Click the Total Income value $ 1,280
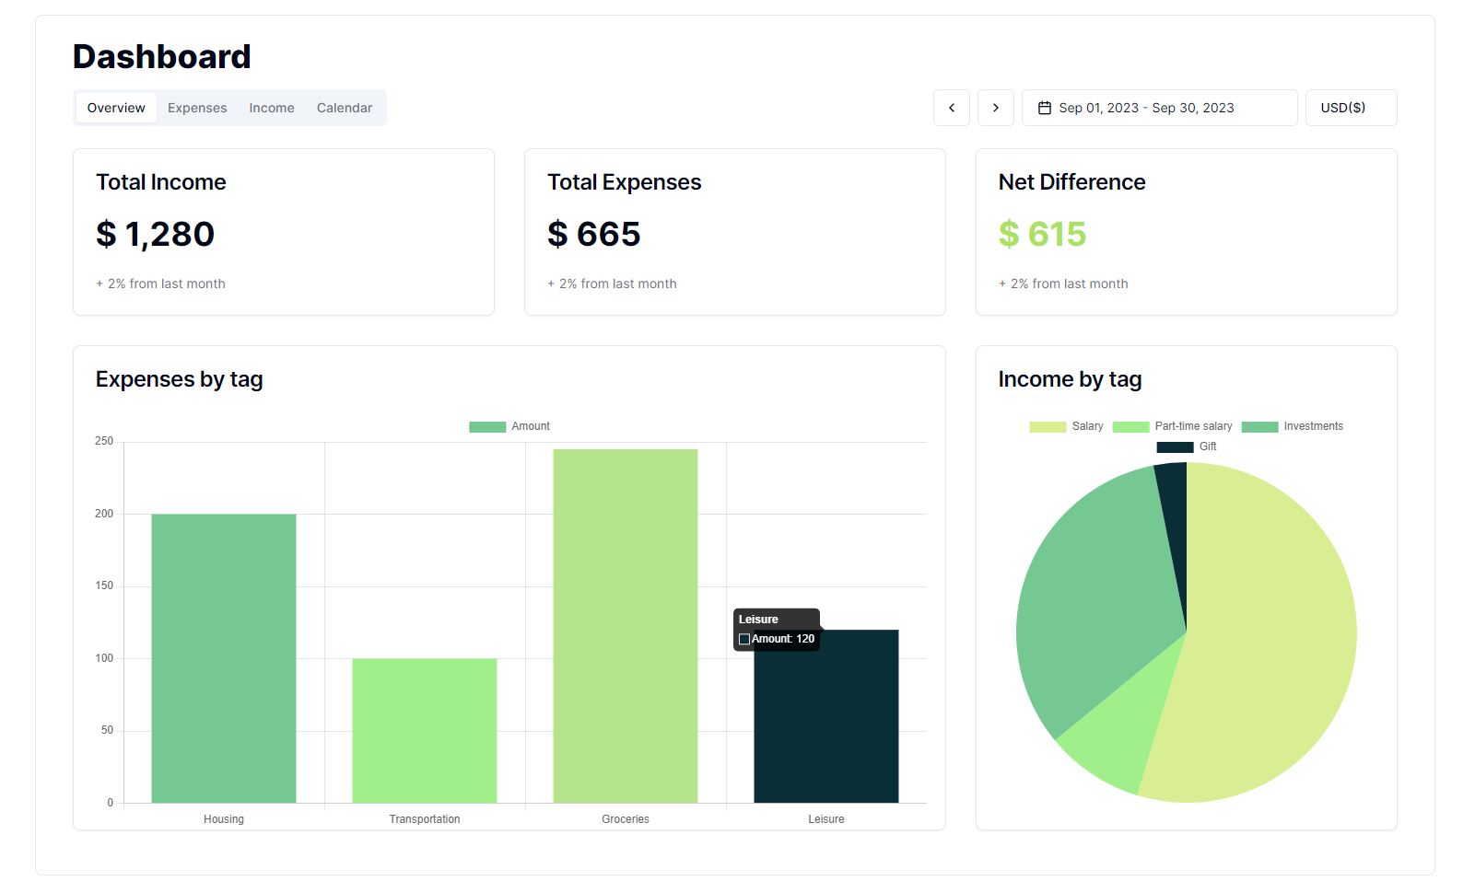Image resolution: width=1475 pixels, height=881 pixels. coord(156,234)
